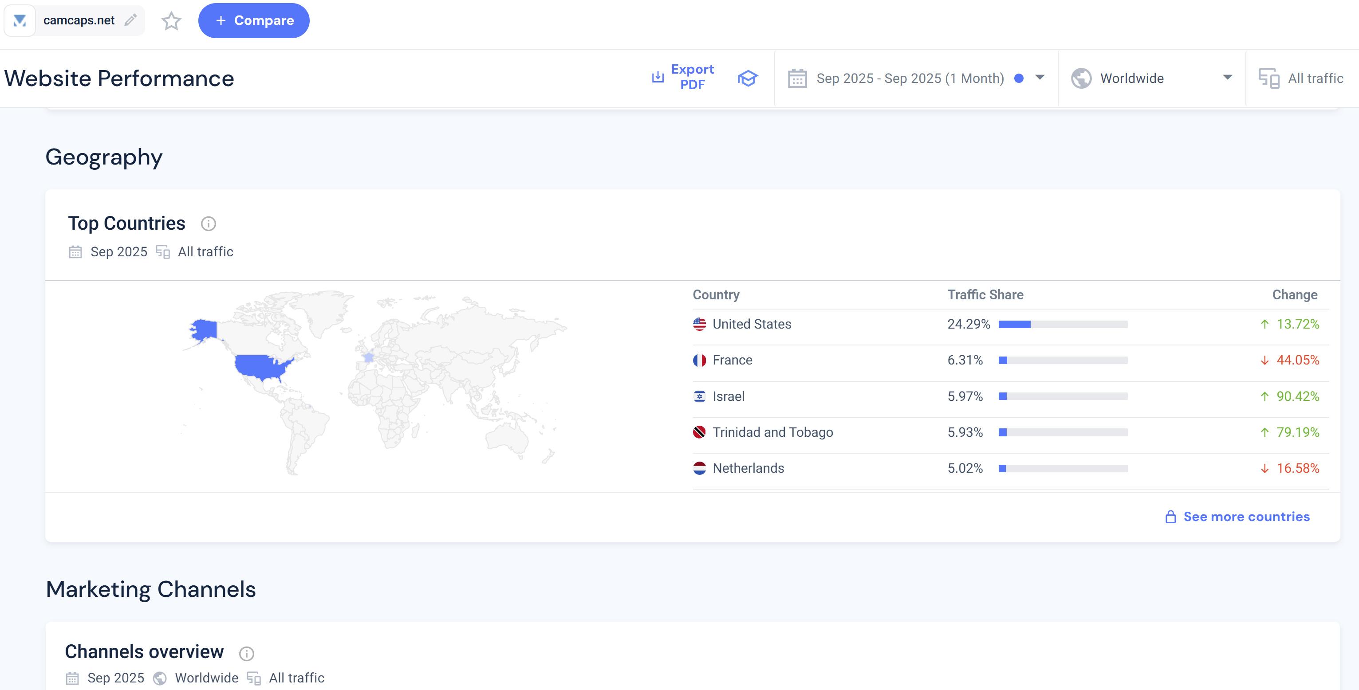The height and width of the screenshot is (690, 1359).
Task: Click the calendar icon in date range
Action: pos(796,78)
